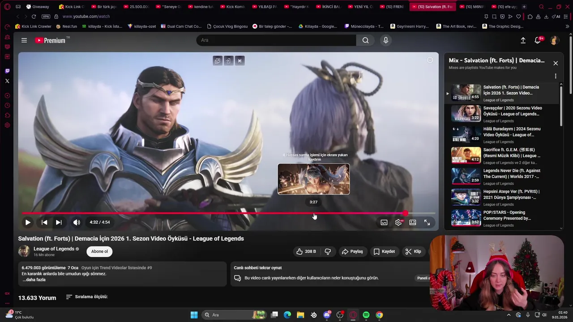Switch to the YENİ YIL browser tab
The width and height of the screenshot is (573, 322).
(x=361, y=7)
